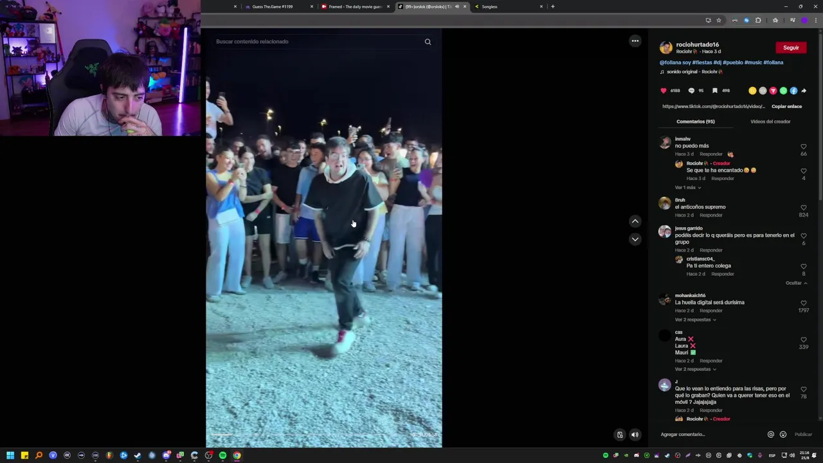Open Spotify from the taskbar

point(222,455)
